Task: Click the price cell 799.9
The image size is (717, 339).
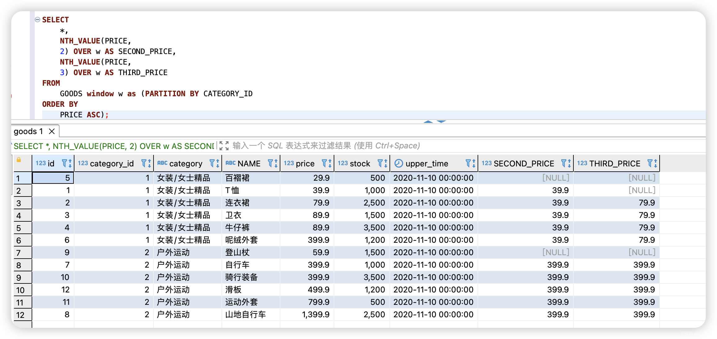Action: tap(307, 302)
